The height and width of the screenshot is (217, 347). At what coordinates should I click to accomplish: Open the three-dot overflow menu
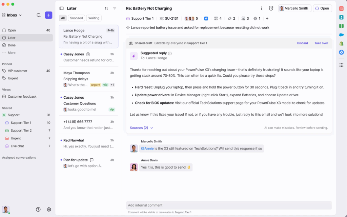(x=261, y=8)
